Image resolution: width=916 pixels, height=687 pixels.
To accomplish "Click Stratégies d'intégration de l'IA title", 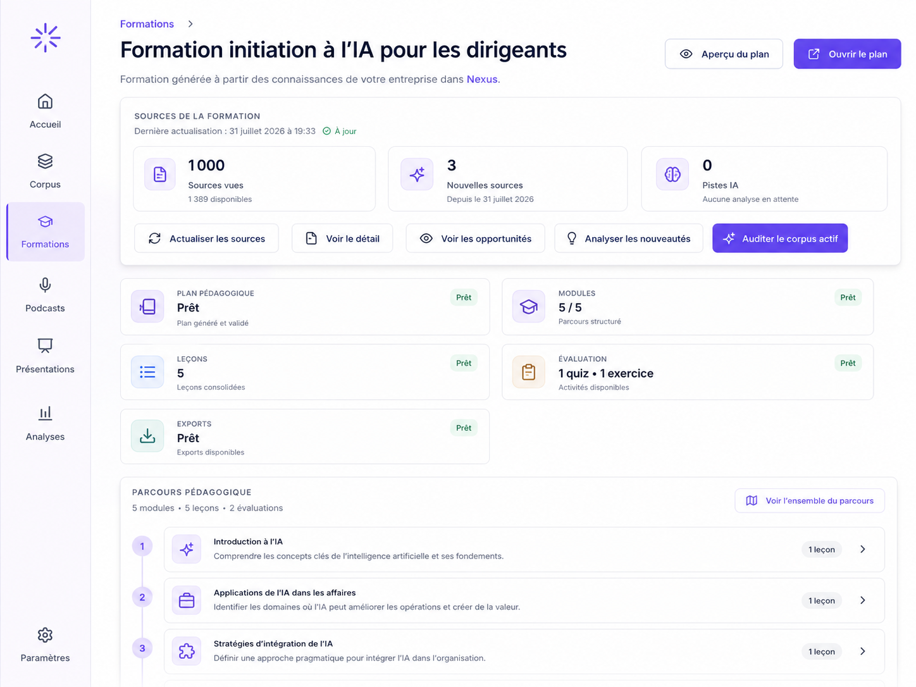I will pyautogui.click(x=273, y=643).
